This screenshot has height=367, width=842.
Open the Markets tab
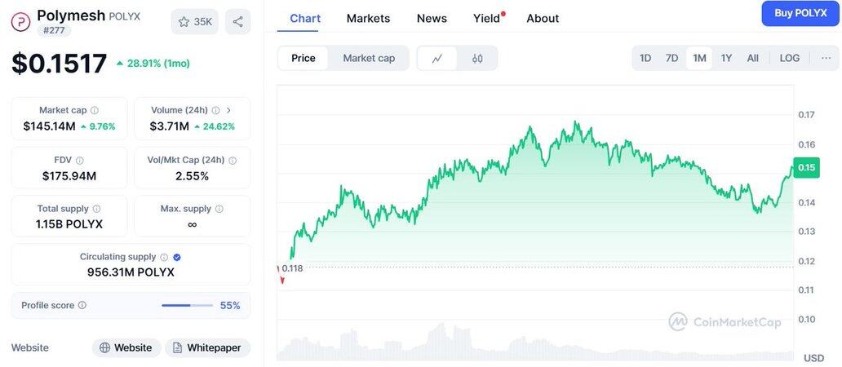(x=368, y=18)
